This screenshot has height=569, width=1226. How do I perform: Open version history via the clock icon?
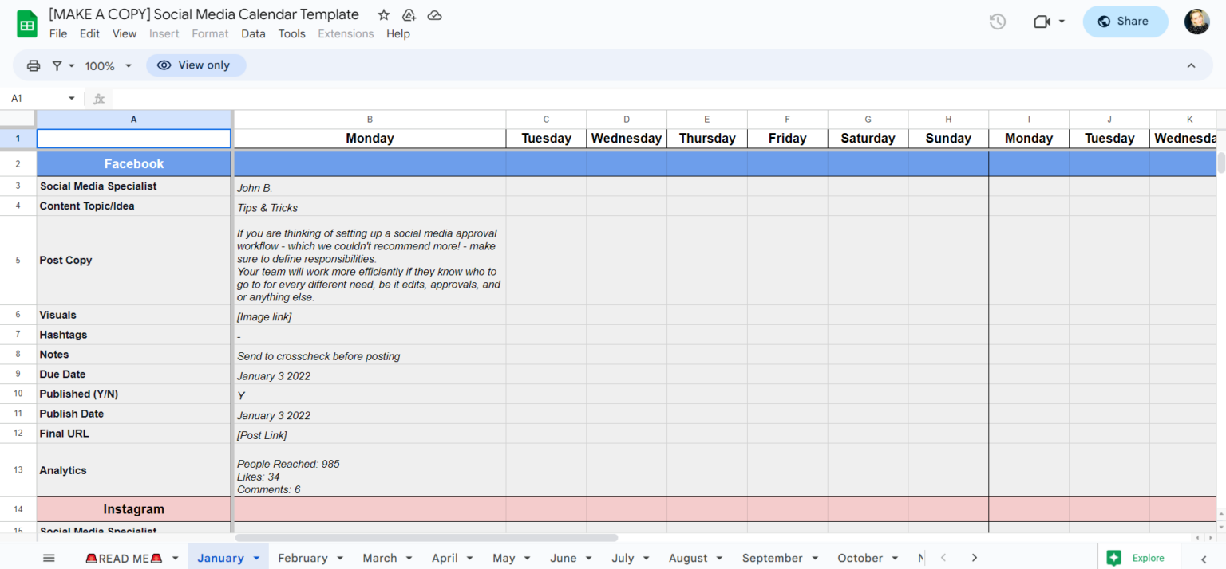click(997, 22)
